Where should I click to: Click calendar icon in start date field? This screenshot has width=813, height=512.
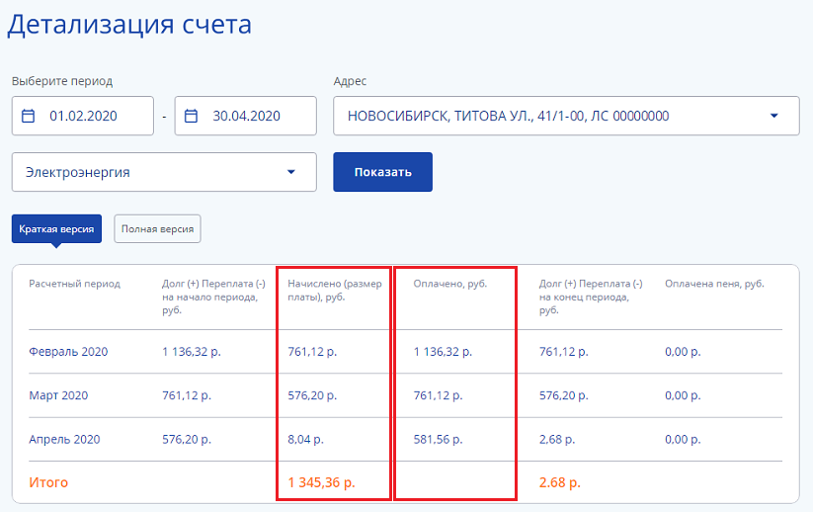(x=29, y=116)
